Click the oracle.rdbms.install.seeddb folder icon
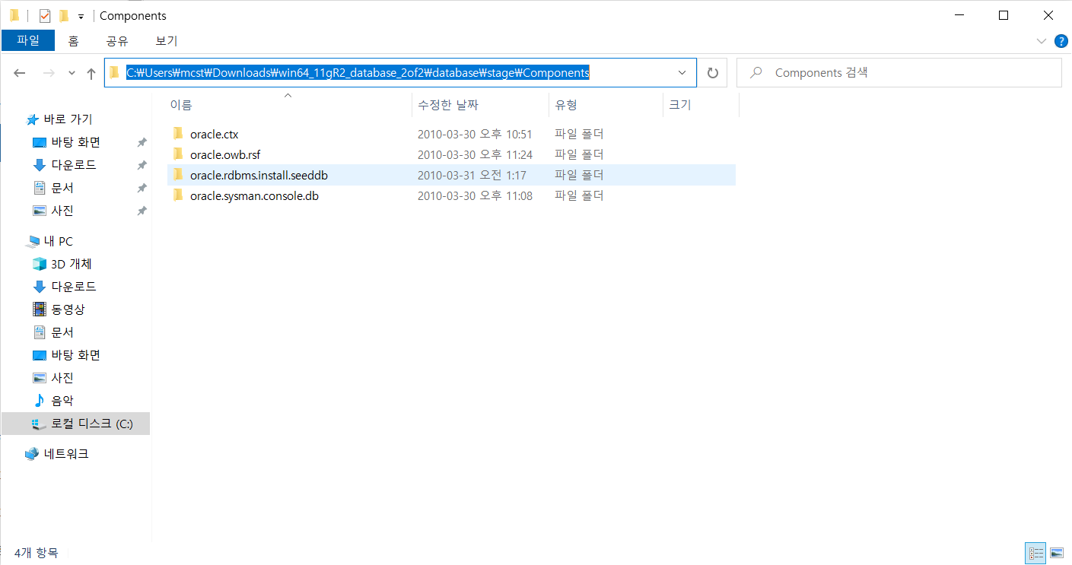1072x565 pixels. pyautogui.click(x=179, y=175)
